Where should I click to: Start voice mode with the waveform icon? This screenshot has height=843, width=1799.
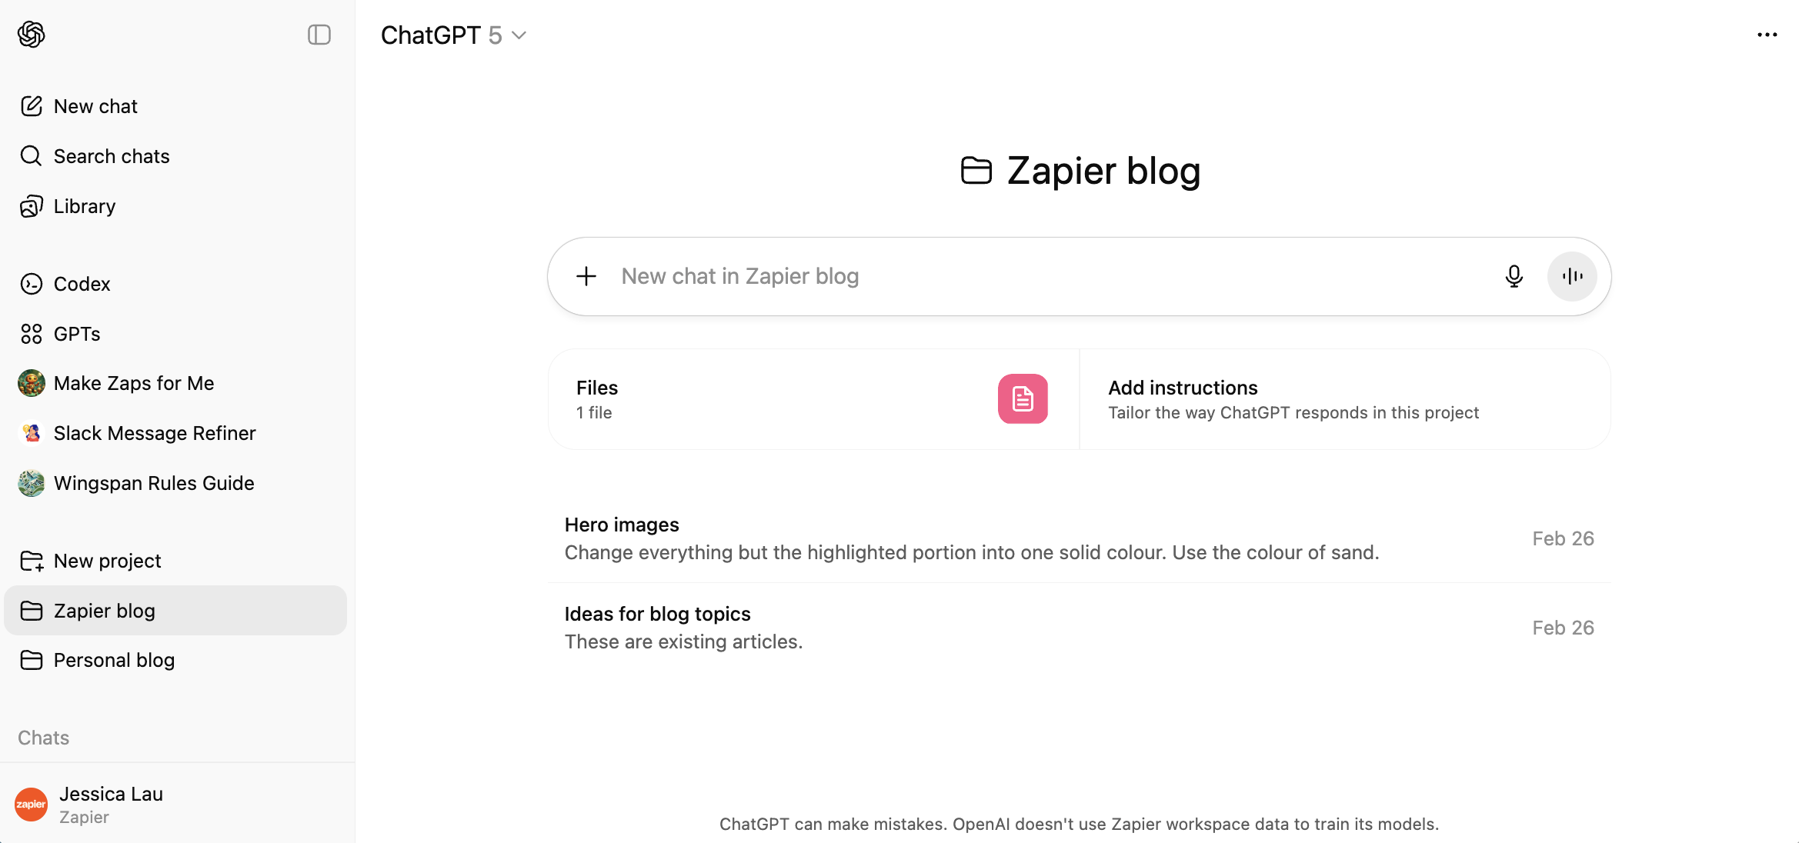click(1572, 276)
